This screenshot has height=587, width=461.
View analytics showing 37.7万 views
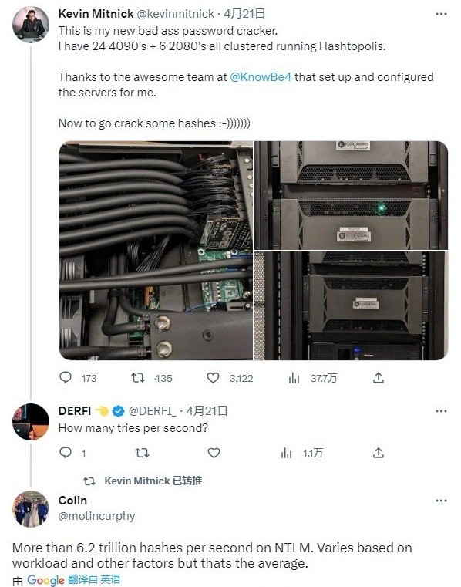pos(294,378)
